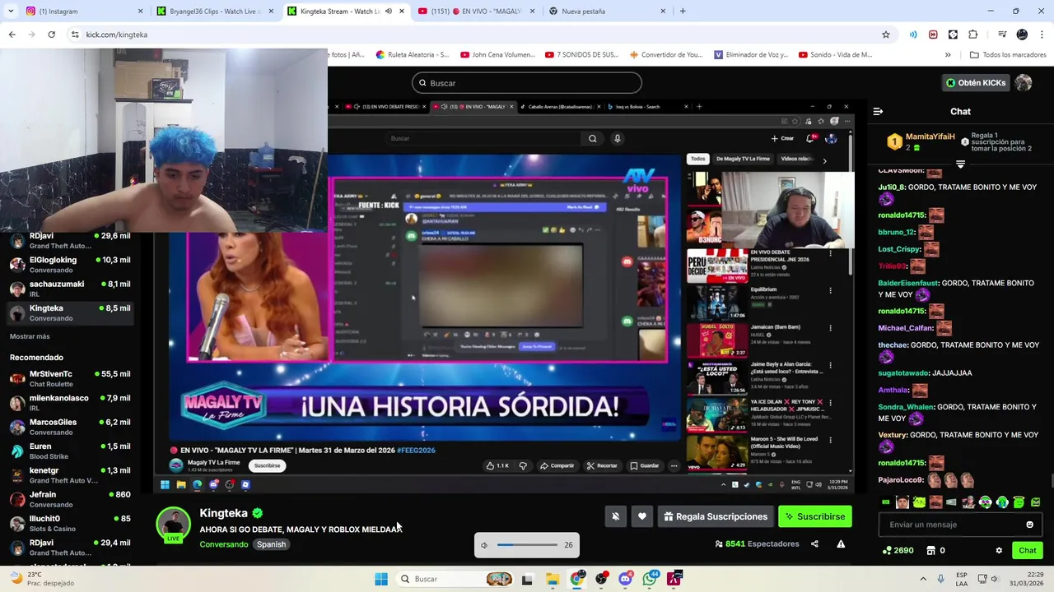1054x592 pixels.
Task: Click the Kick Buscar search field
Action: click(527, 83)
